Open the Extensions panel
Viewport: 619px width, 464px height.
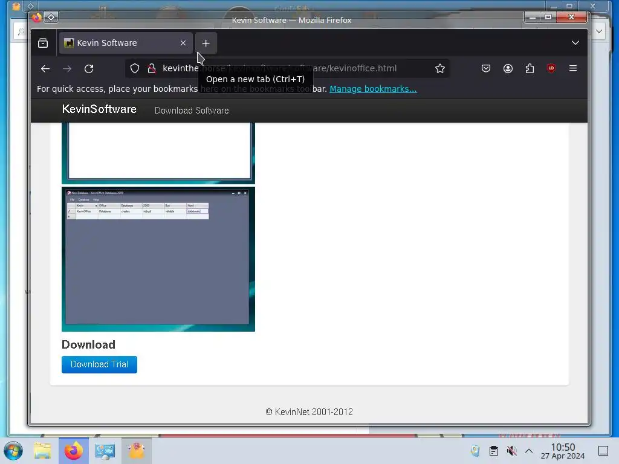coord(530,69)
